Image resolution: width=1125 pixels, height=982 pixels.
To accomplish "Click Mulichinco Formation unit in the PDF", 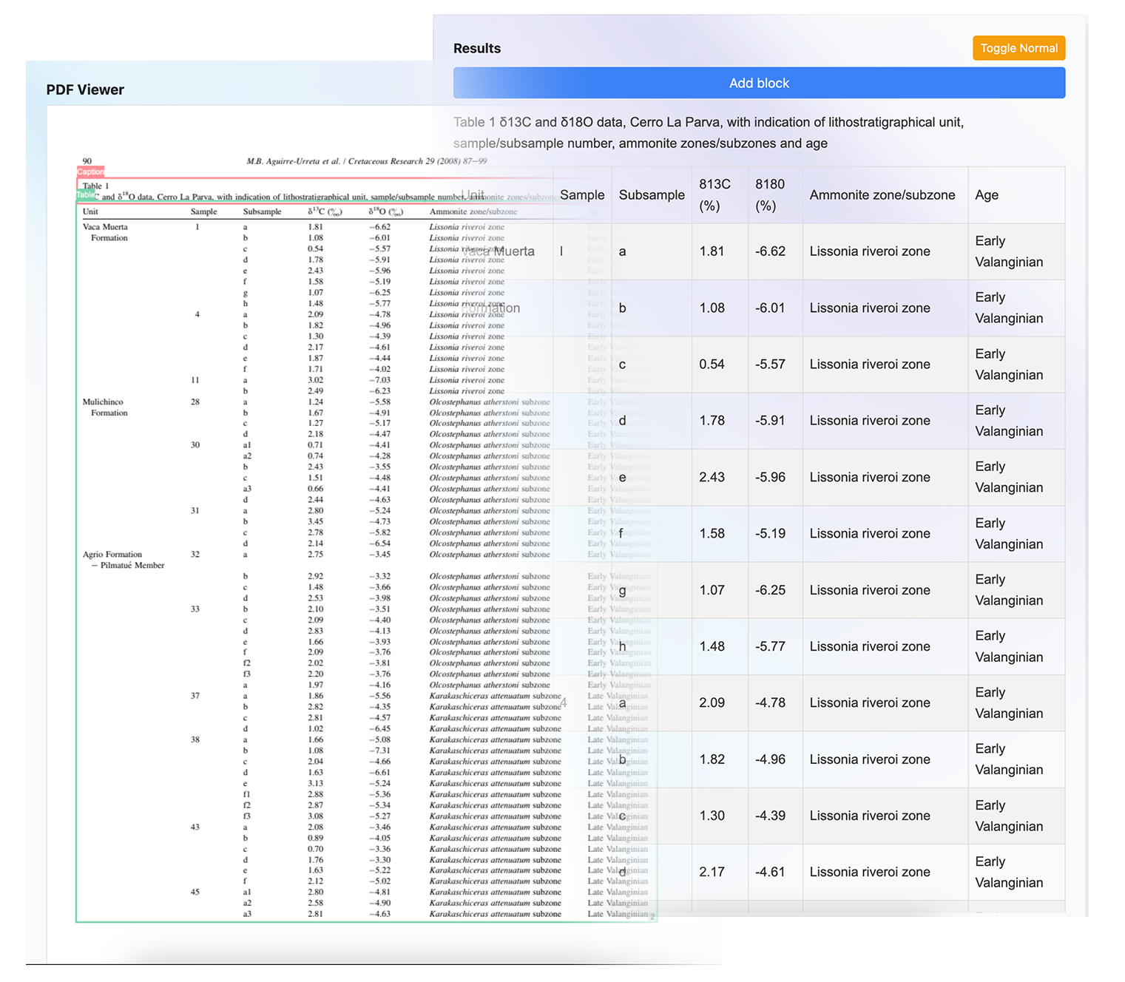I will pos(105,407).
